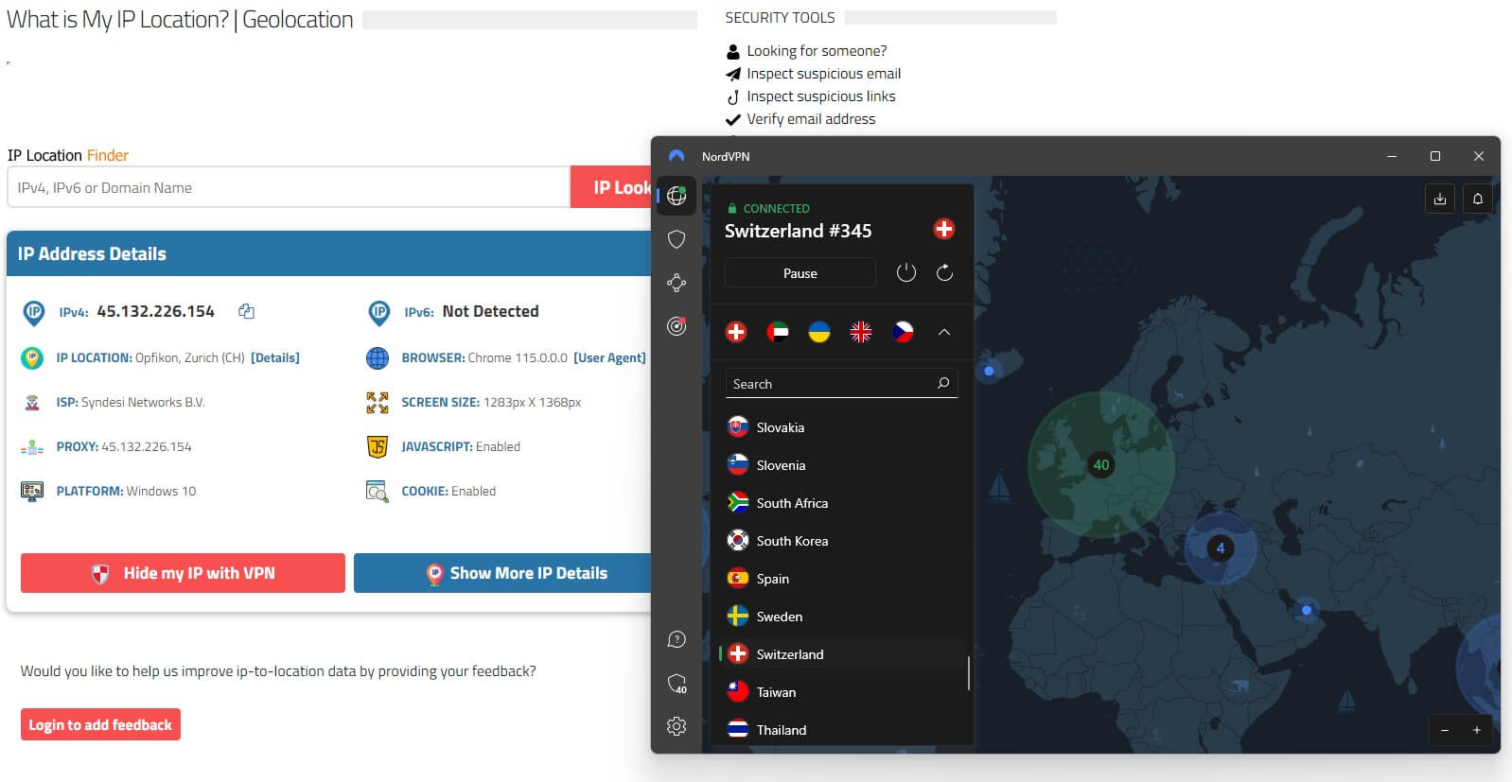Open IP location Details link
Viewport: 1512px width, 782px height.
275,357
